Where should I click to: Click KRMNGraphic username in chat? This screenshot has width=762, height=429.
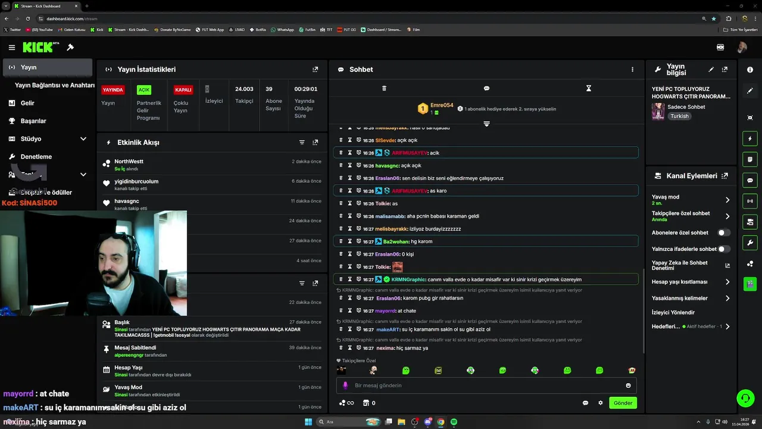[x=409, y=279]
